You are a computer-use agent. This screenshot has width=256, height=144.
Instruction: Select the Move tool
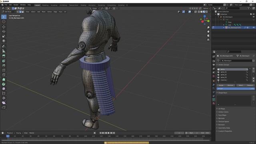(x=4, y=27)
